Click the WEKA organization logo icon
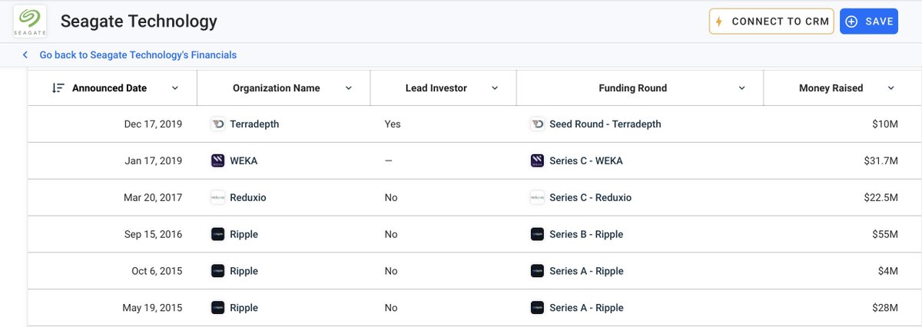The image size is (922, 327). pos(217,161)
